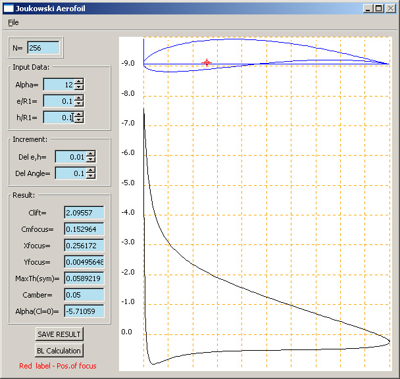400x379 pixels.
Task: Decrease Del Angle with the down arrow
Action: [91, 176]
